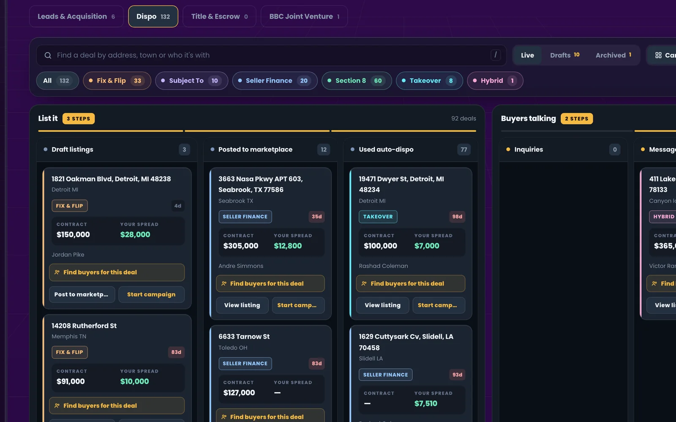Open the 1629 Cuttysark Cv deal card

(411, 373)
